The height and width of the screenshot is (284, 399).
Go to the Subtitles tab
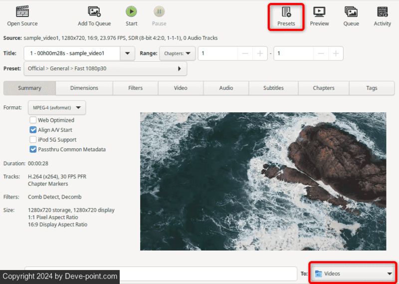click(x=273, y=88)
